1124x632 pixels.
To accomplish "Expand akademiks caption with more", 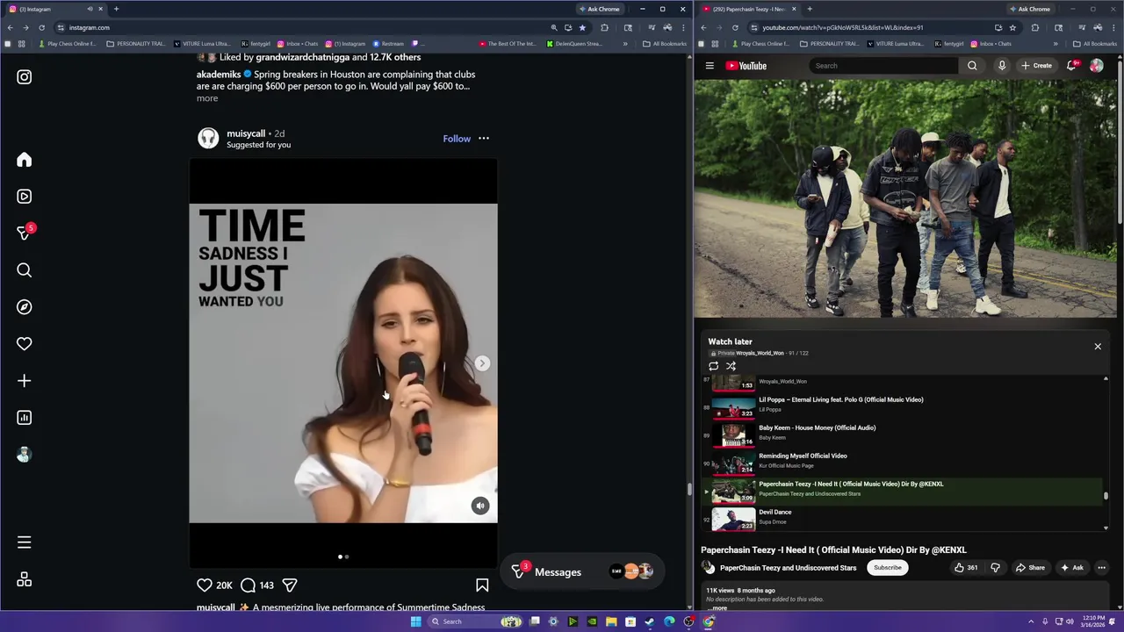I will (207, 98).
